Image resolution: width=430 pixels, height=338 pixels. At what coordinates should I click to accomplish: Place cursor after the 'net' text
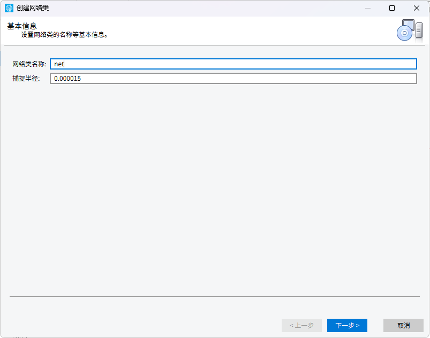(x=64, y=64)
